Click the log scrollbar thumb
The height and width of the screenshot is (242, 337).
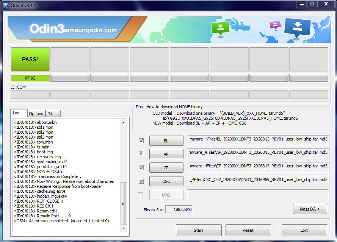point(124,203)
